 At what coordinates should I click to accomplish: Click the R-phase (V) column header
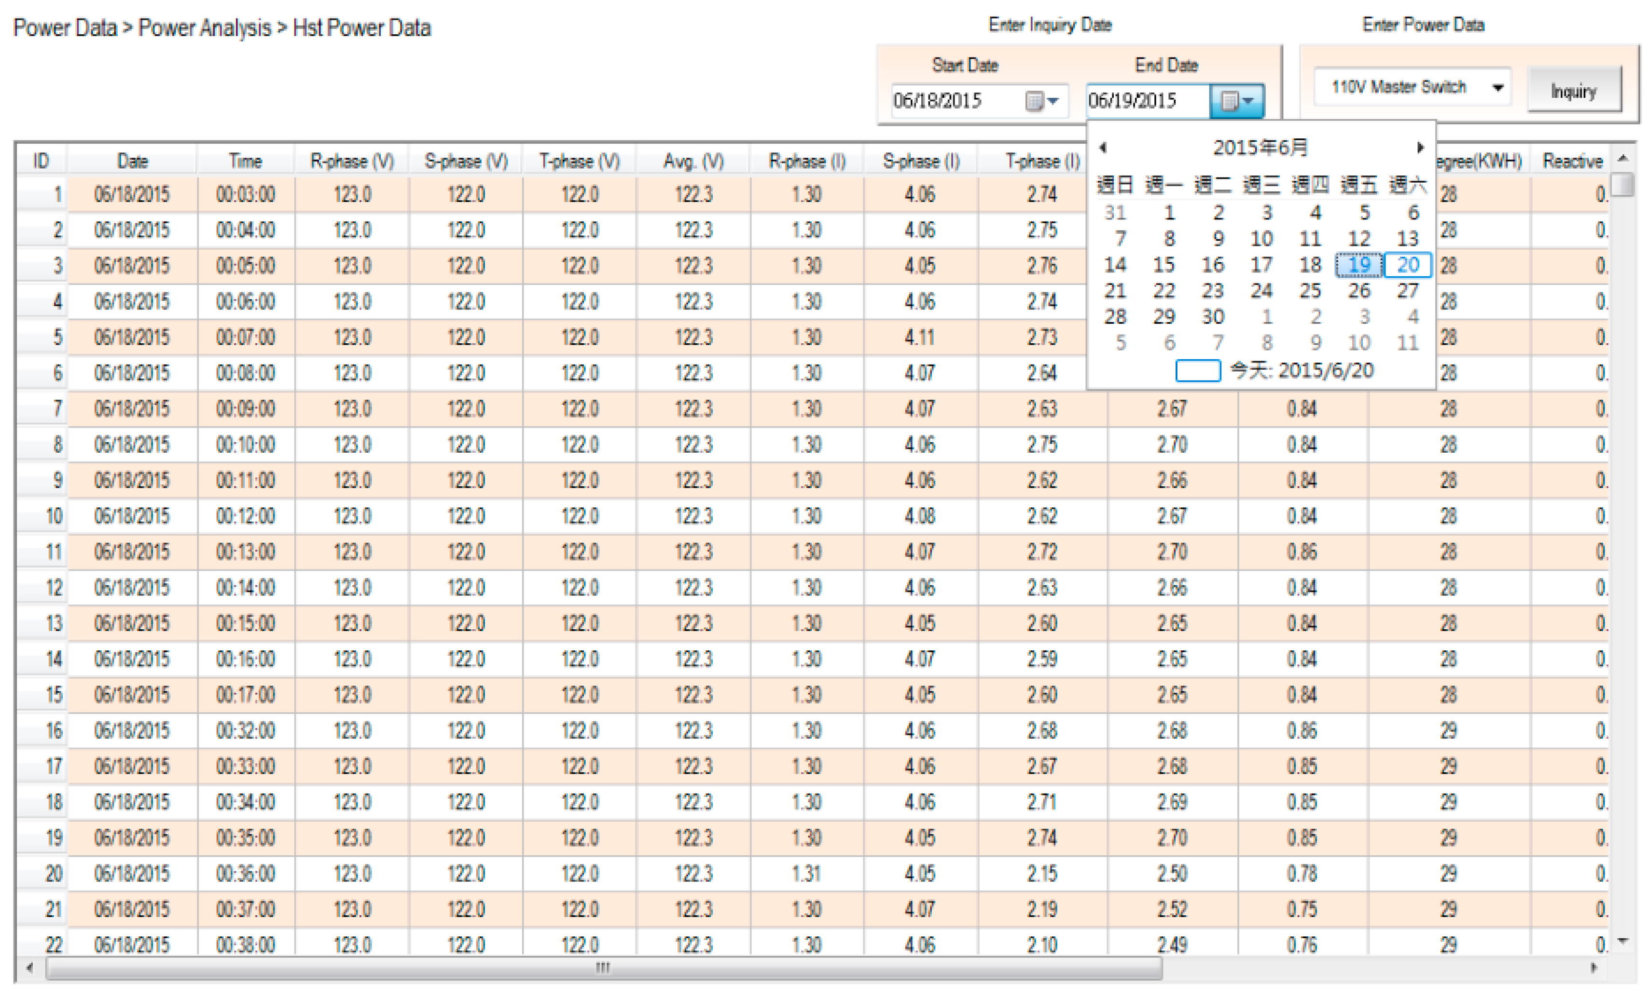[352, 161]
